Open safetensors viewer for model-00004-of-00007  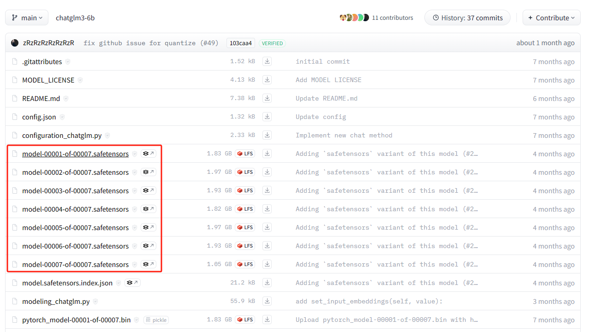(149, 209)
